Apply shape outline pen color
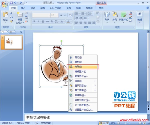 130,17
